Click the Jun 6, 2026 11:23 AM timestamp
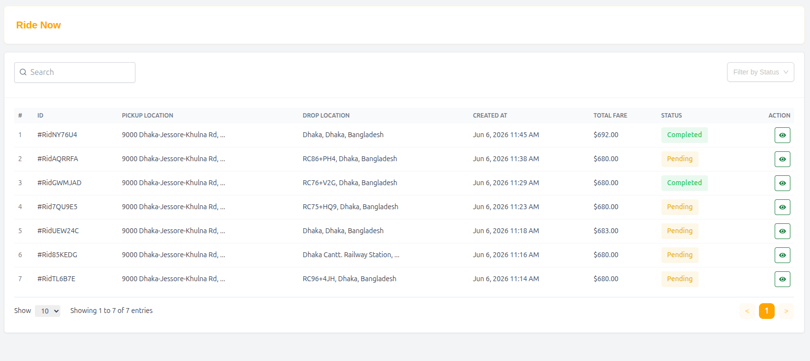Image resolution: width=810 pixels, height=361 pixels. 506,207
